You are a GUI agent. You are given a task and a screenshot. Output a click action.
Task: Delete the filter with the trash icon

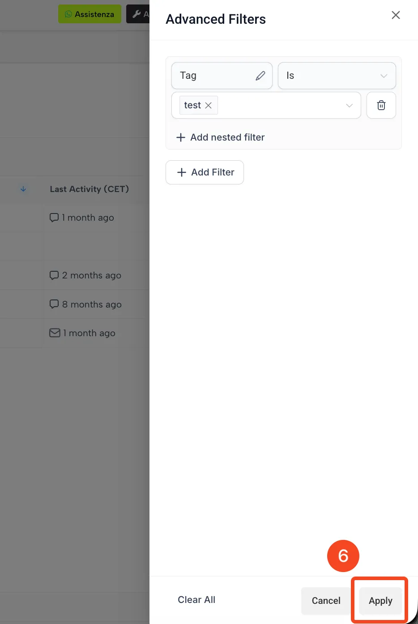coord(381,105)
